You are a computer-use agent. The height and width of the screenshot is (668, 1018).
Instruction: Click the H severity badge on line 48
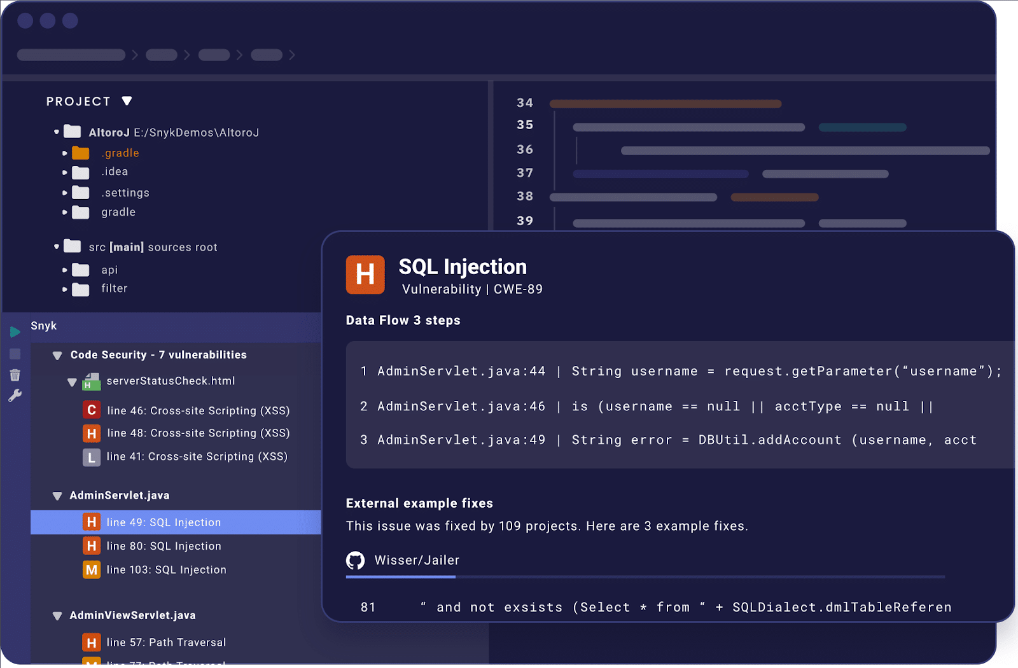92,433
